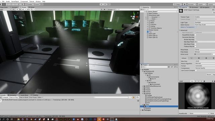The width and height of the screenshot is (215, 121).
Task: Open the Max Size 2048 dropdown
Action: 205,61
